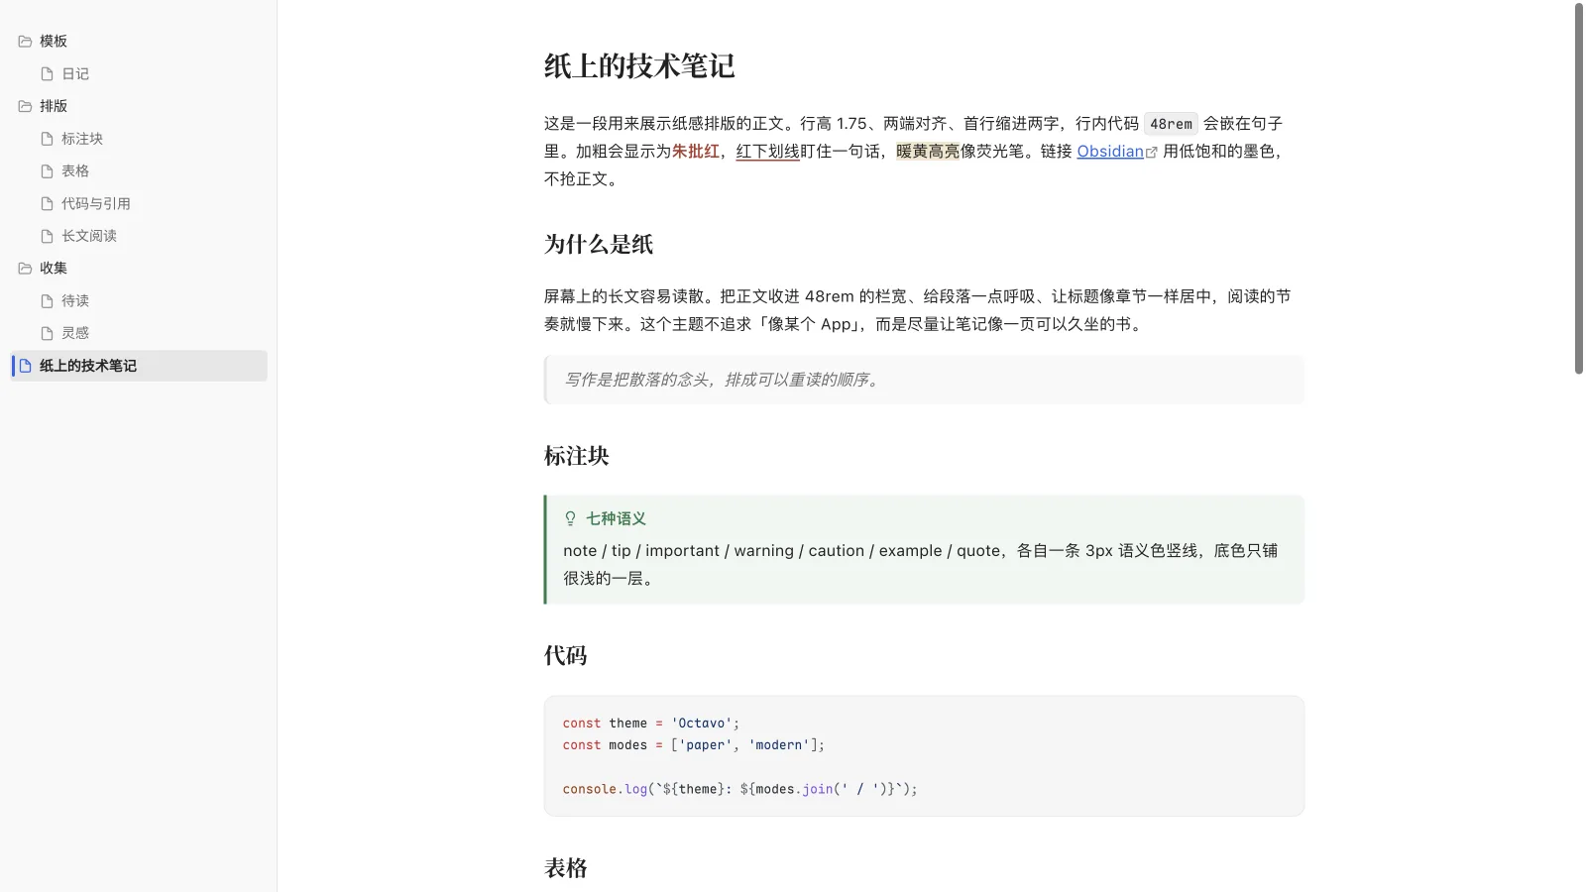Collapse the 模板 folder

point(139,42)
